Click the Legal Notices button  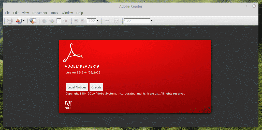tap(77, 87)
